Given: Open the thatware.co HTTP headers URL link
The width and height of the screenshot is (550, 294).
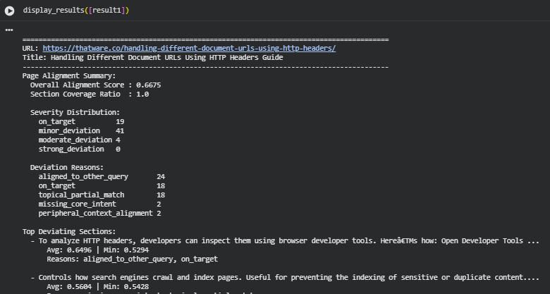Looking at the screenshot, I should click(189, 48).
